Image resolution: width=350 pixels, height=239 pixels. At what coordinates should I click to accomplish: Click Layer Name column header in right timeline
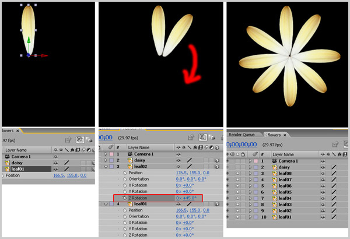(x=283, y=154)
